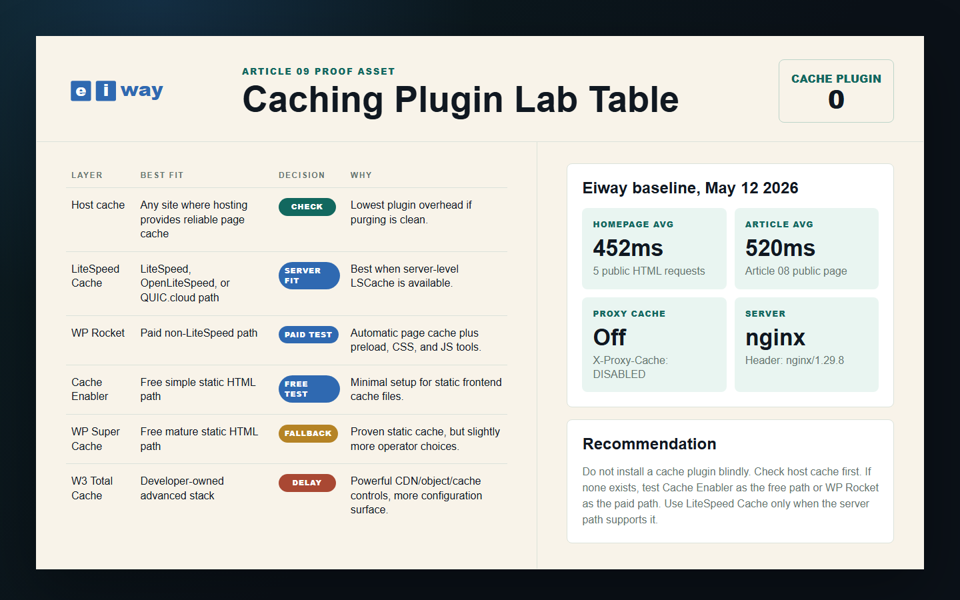This screenshot has width=960, height=600.
Task: Click the HOMEPAGE AVG 452ms card
Action: tap(654, 249)
